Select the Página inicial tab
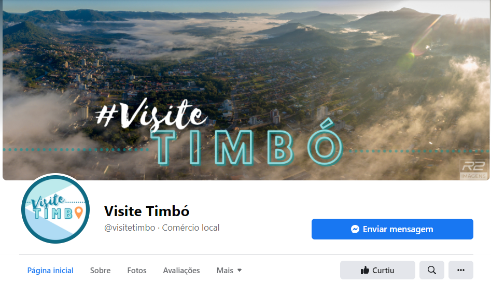This screenshot has height=283, width=491. pos(50,271)
